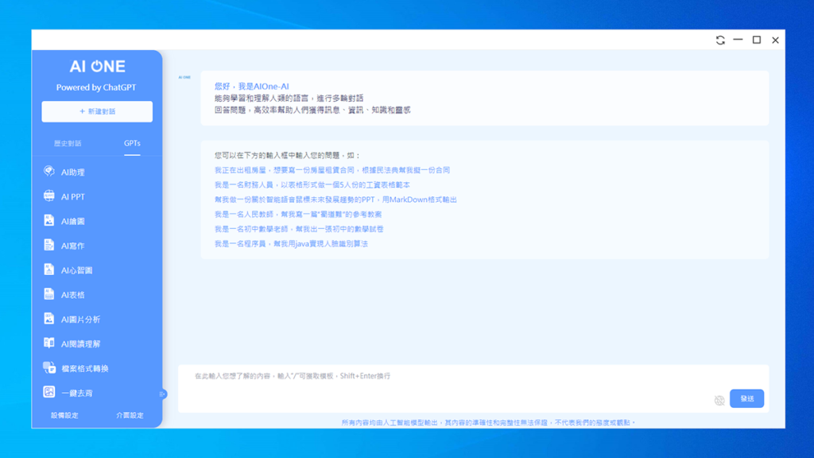Toggle the network icon beside send button
Screen dimensions: 814x458
[719, 400]
